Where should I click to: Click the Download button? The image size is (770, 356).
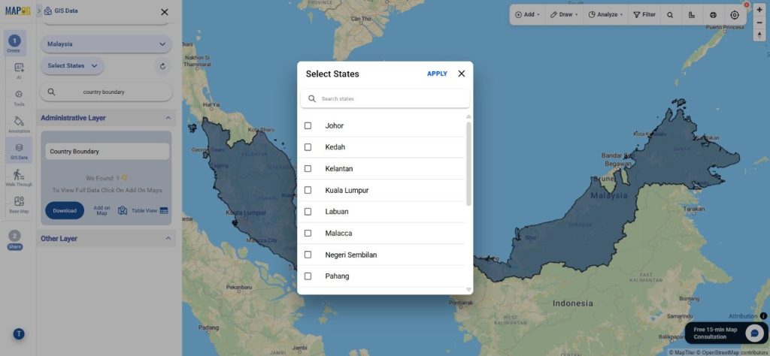pyautogui.click(x=65, y=210)
